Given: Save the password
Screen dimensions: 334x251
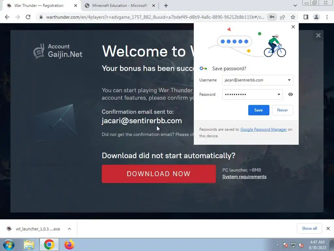Looking at the screenshot, I should [x=259, y=110].
